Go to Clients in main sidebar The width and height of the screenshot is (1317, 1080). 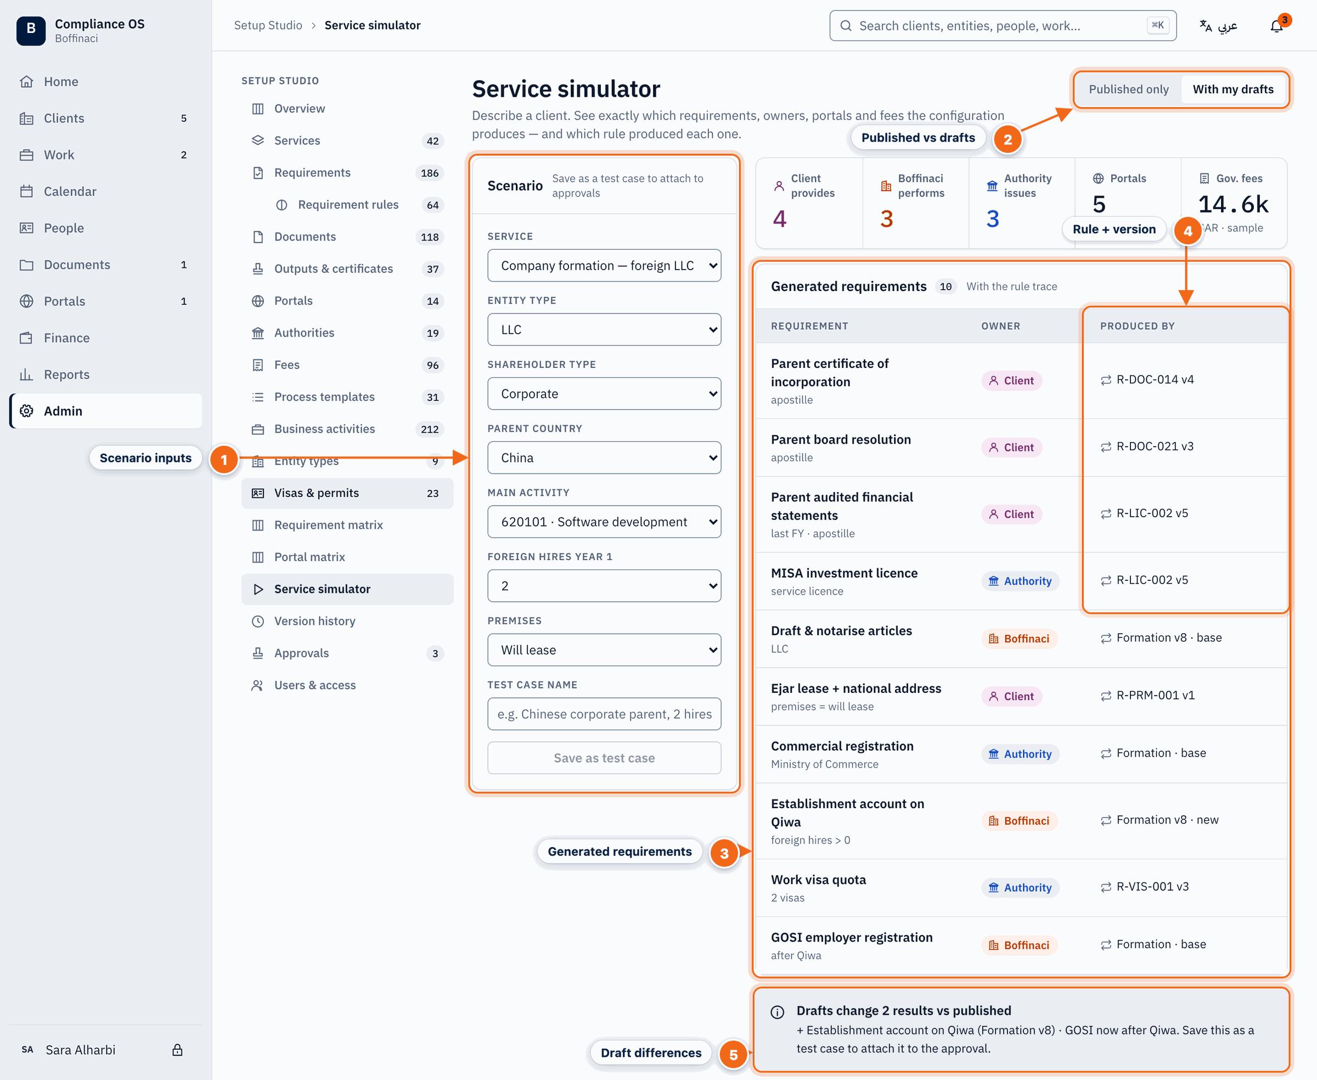(x=106, y=118)
